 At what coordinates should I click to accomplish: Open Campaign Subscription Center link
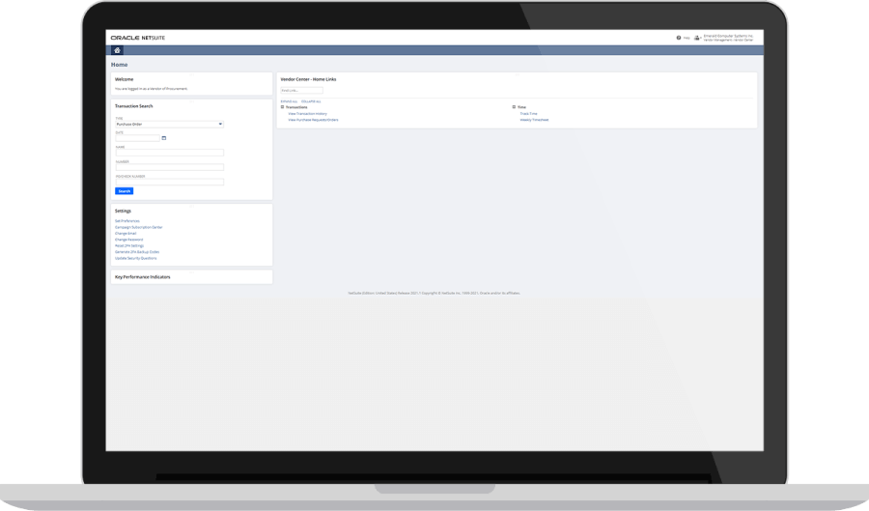(138, 227)
